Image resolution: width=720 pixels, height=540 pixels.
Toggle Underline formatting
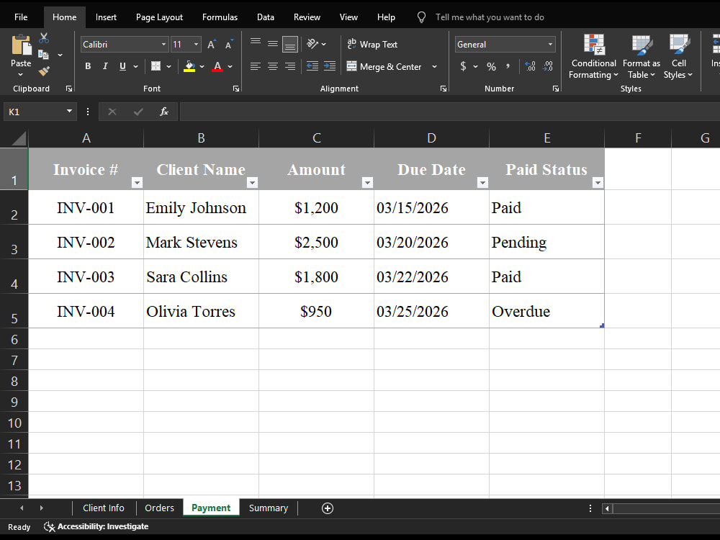pyautogui.click(x=122, y=66)
